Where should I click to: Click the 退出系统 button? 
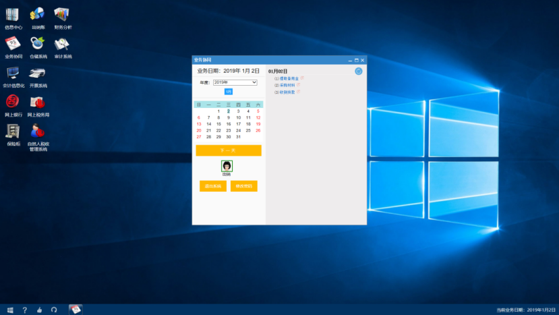pos(213,186)
